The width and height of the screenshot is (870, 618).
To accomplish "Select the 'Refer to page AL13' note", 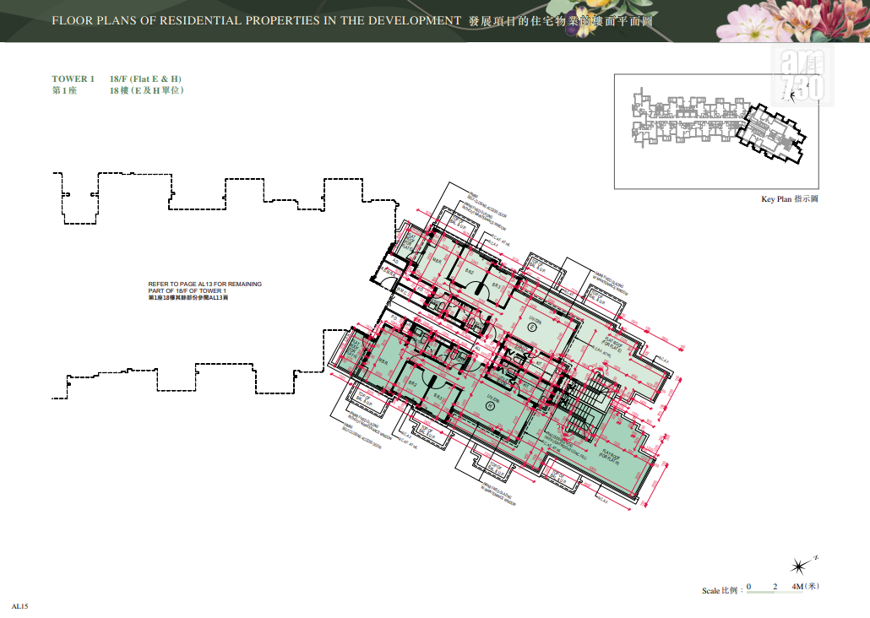I will pyautogui.click(x=204, y=290).
